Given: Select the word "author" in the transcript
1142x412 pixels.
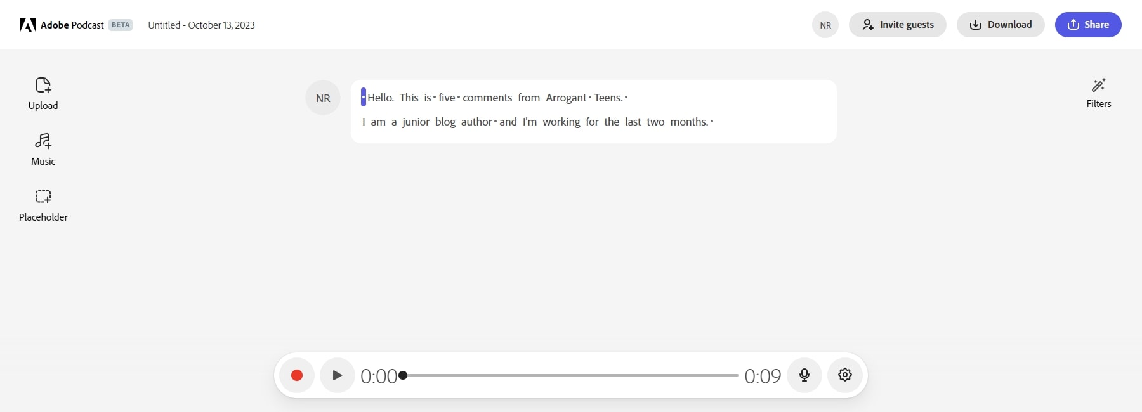Looking at the screenshot, I should (476, 122).
